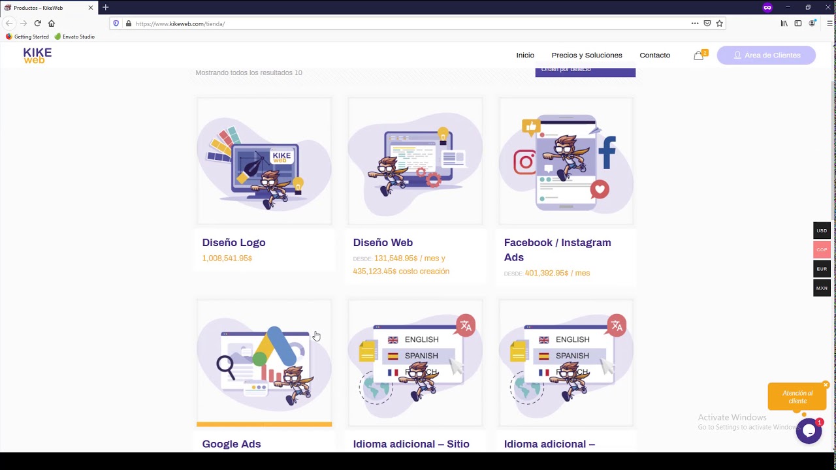Open the Getting Started bookmark
836x470 pixels.
coord(27,37)
